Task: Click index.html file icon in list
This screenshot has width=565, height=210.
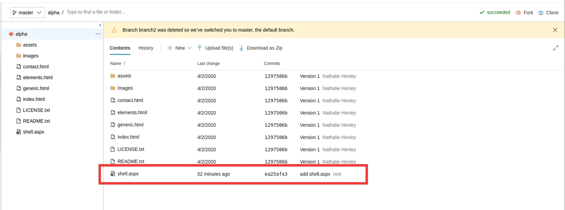Action: click(x=113, y=137)
